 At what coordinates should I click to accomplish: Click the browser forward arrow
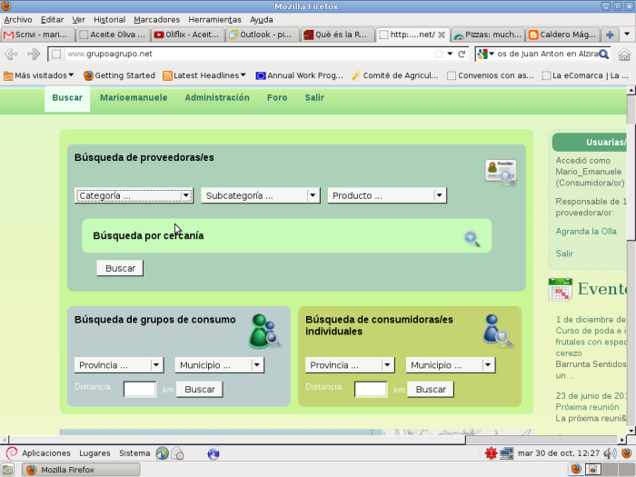pos(34,54)
